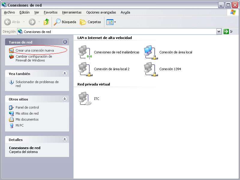The image size is (240, 180).
Task: Click the Dirección address input field
Action: tap(120, 31)
